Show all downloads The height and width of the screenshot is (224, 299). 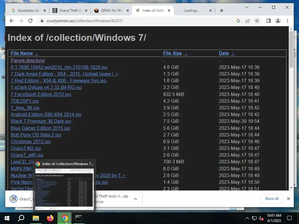pyautogui.click(x=272, y=199)
